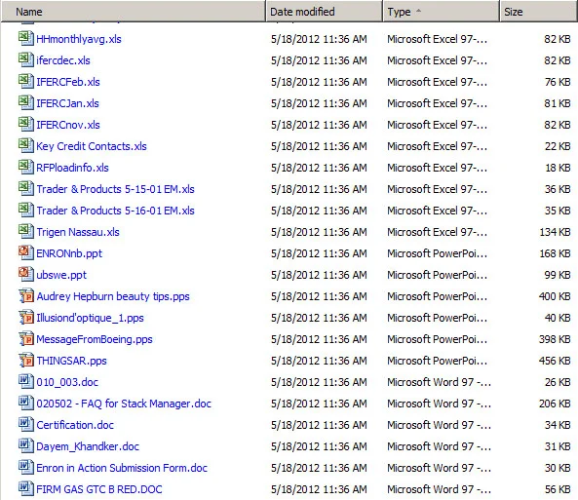The image size is (578, 500).
Task: Click the slideshow icon for MessageFromBoeing.pps
Action: pos(25,338)
